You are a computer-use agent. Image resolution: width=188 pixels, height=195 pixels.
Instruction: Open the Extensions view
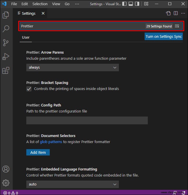tap(6, 70)
